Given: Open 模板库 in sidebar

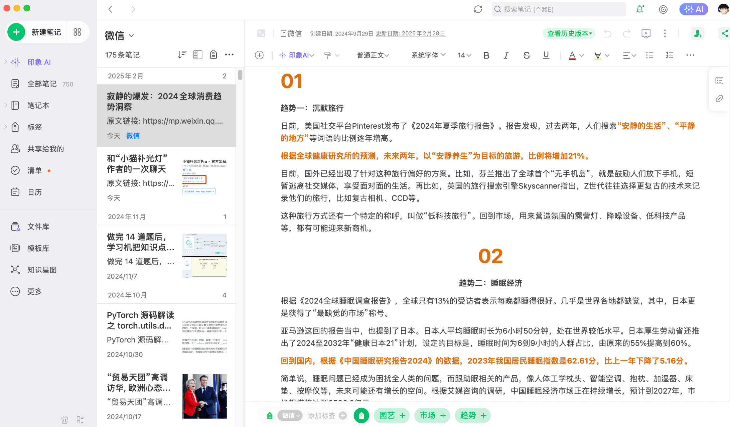Looking at the screenshot, I should pyautogui.click(x=38, y=248).
